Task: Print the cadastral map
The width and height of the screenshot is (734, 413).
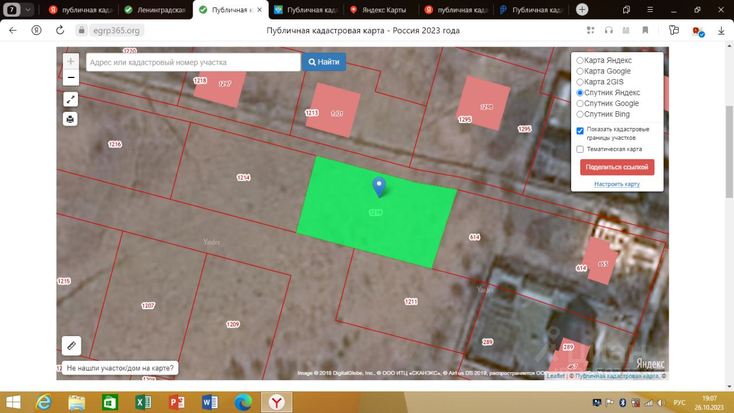Action: (x=71, y=119)
